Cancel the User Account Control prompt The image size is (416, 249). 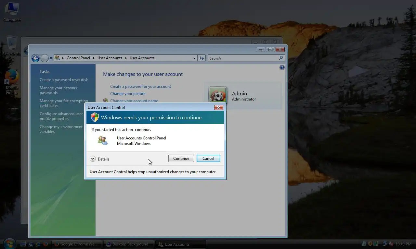point(208,159)
